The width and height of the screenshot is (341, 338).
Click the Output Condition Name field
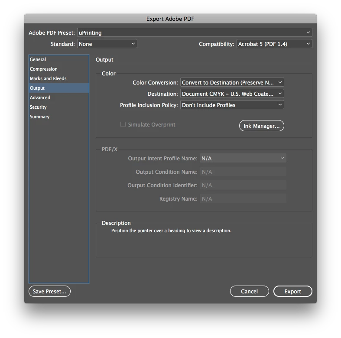[x=243, y=172]
